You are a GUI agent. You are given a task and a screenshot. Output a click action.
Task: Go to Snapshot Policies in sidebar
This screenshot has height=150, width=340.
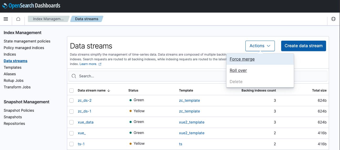[19, 110]
